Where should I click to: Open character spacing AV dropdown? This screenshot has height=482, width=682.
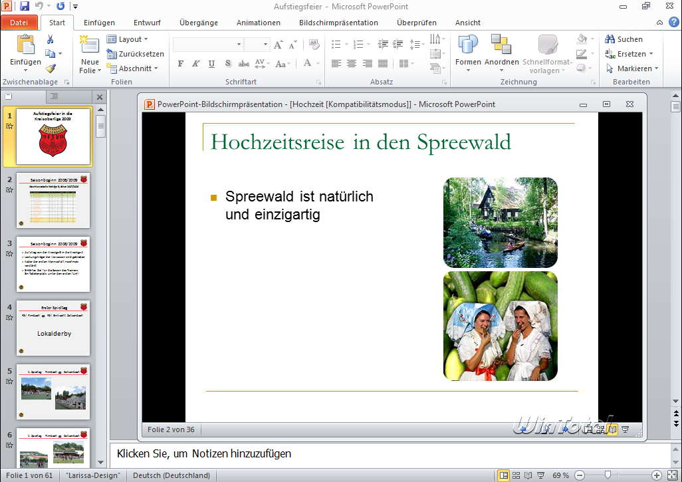pos(262,64)
